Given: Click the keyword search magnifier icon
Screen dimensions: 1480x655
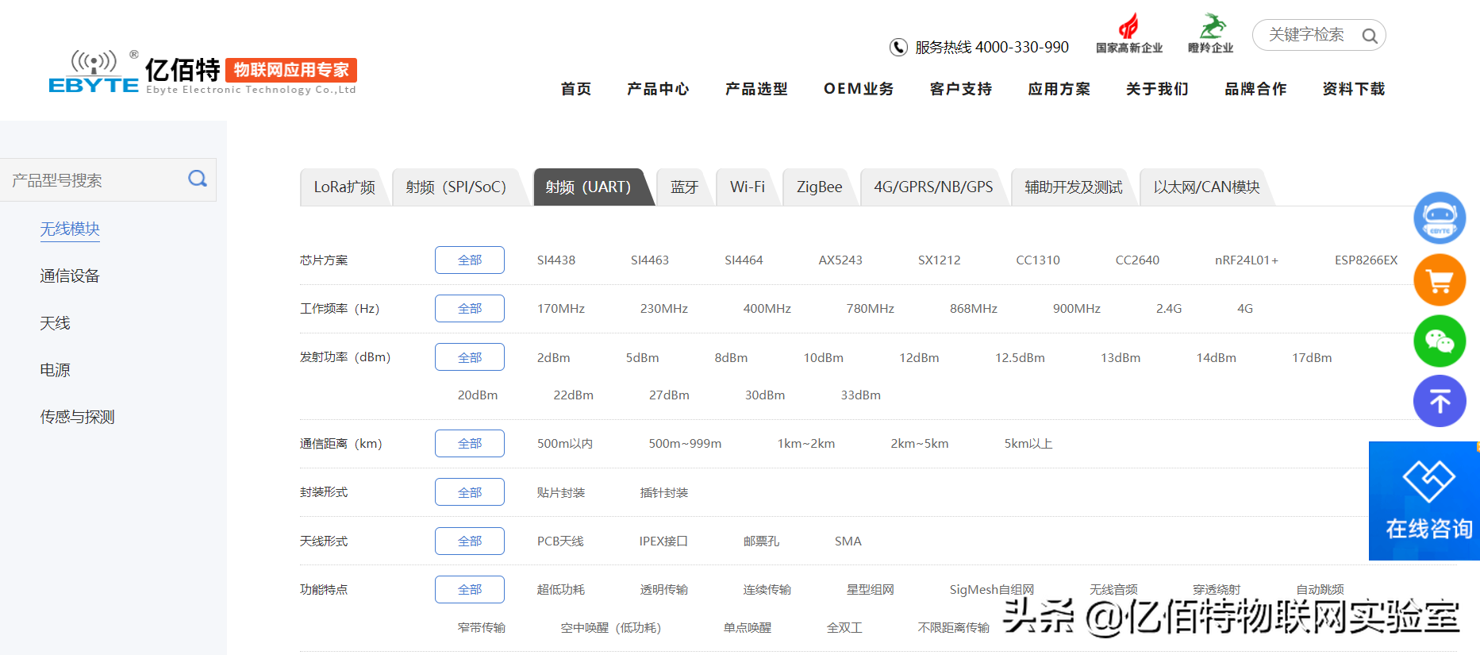Looking at the screenshot, I should (x=1369, y=36).
